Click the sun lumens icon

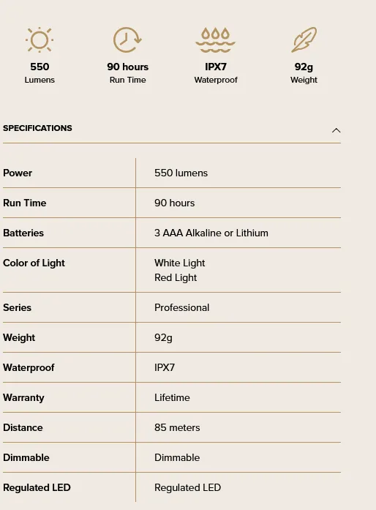point(40,40)
